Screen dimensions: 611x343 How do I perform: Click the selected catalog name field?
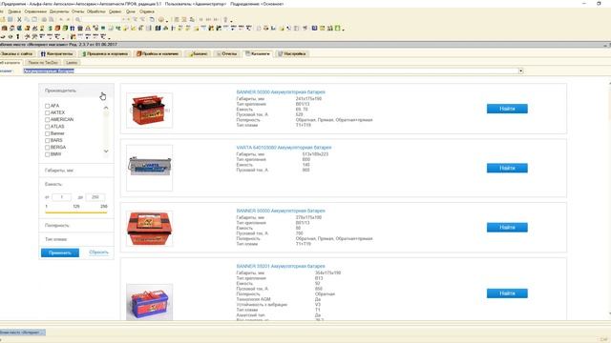270,71
